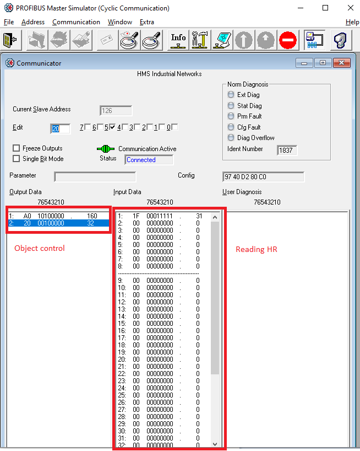Uncheck the bit 5 checkbox
Screen dimensions: 360x451
pyautogui.click(x=112, y=127)
